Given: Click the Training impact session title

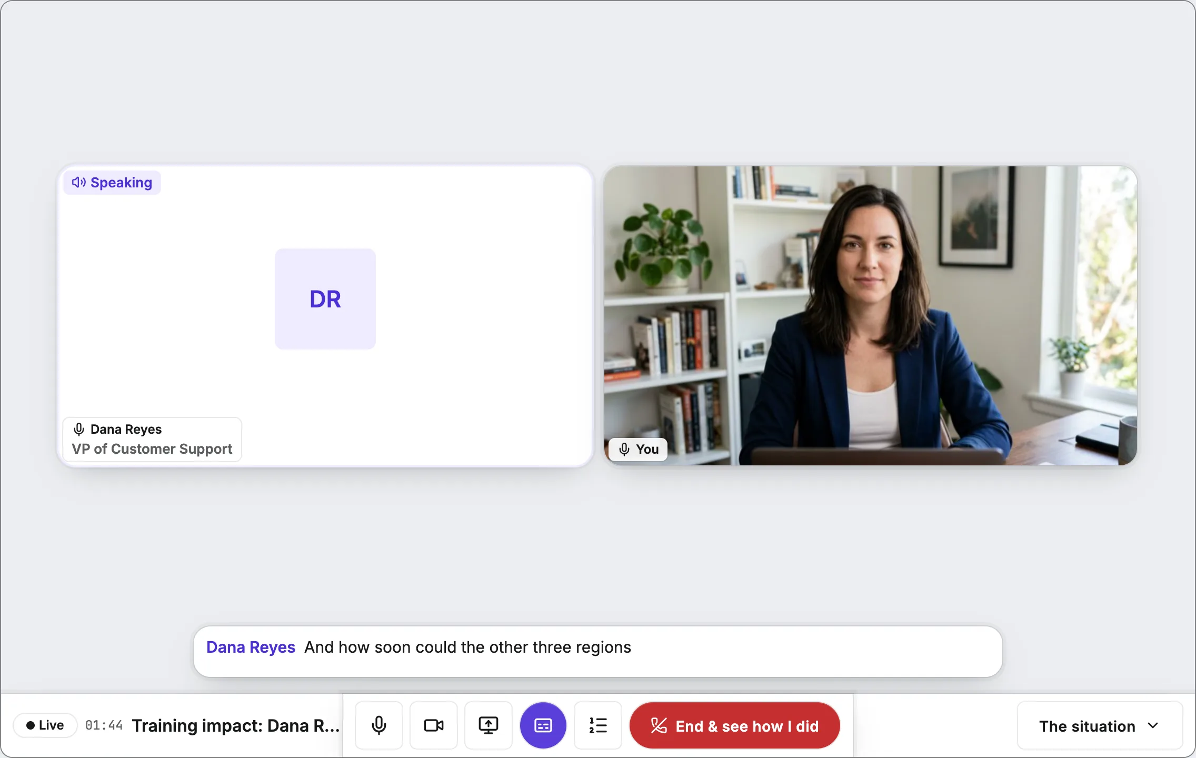Looking at the screenshot, I should pyautogui.click(x=236, y=726).
